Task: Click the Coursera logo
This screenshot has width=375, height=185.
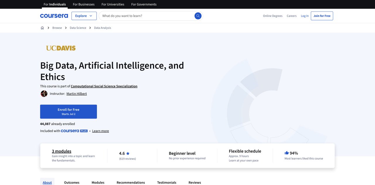Action: pyautogui.click(x=54, y=16)
